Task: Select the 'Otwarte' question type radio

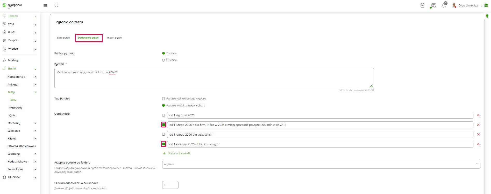Action: (x=163, y=60)
